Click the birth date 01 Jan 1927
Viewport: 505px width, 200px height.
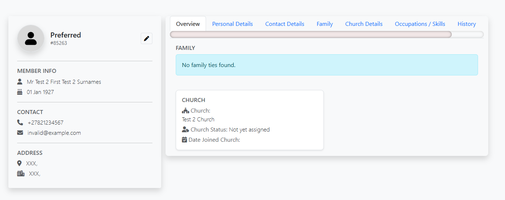click(40, 92)
